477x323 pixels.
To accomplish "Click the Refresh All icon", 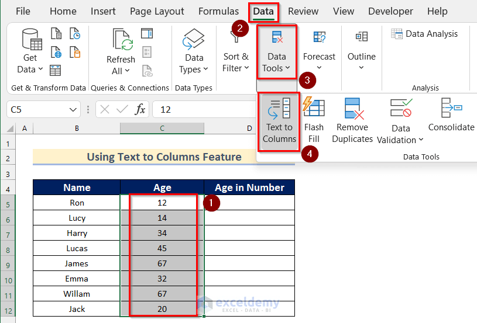I will click(x=122, y=40).
